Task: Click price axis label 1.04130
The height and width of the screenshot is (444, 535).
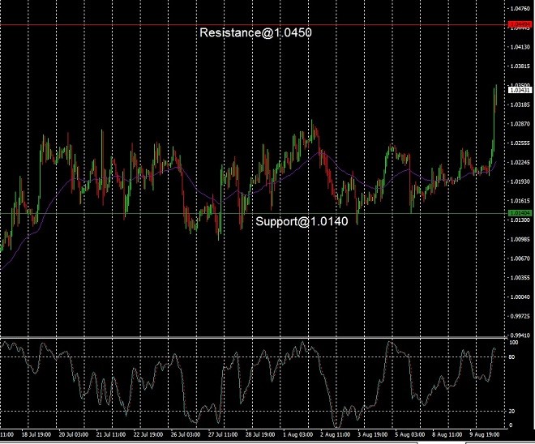Action: coord(520,47)
